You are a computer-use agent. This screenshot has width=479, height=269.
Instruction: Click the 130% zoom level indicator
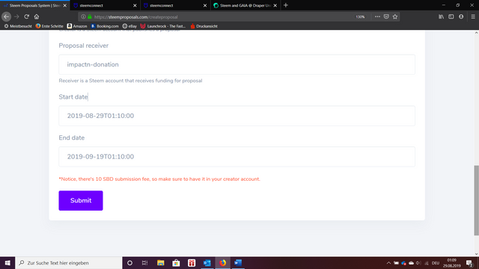[x=360, y=16]
